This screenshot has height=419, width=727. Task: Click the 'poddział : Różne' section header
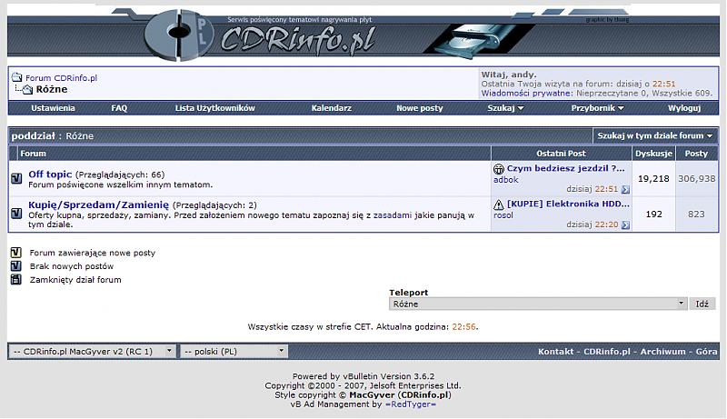pos(53,135)
